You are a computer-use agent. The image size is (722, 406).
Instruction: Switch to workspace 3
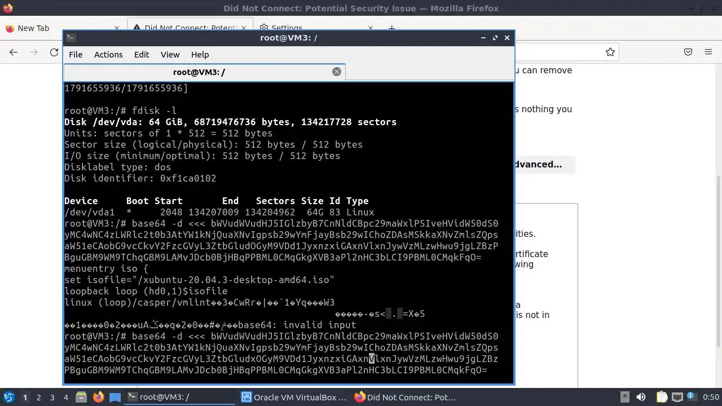[x=52, y=398]
